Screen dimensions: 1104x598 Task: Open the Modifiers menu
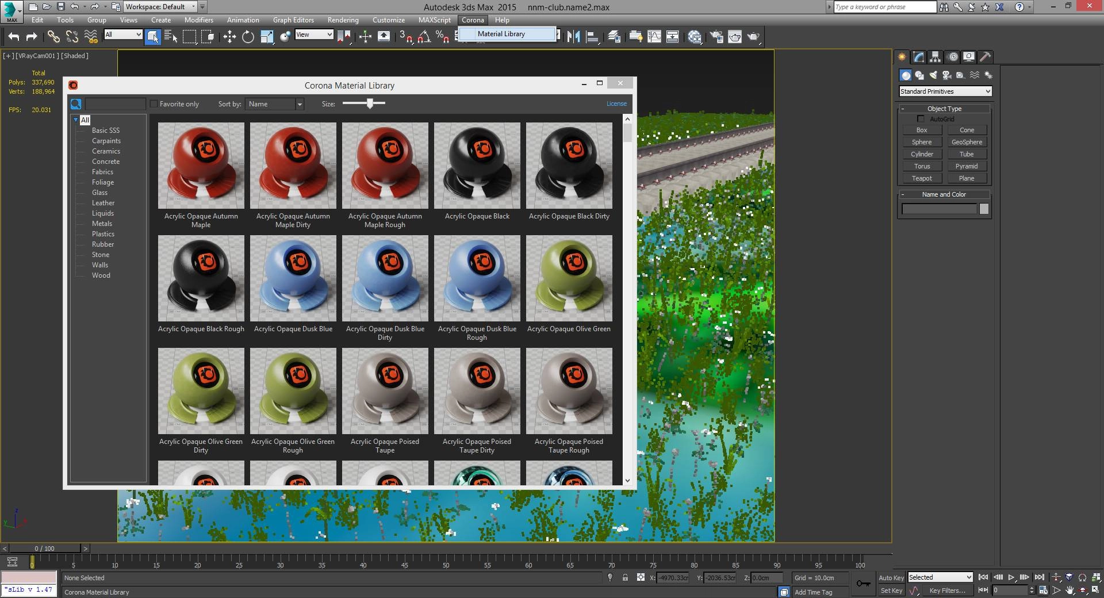coord(198,20)
